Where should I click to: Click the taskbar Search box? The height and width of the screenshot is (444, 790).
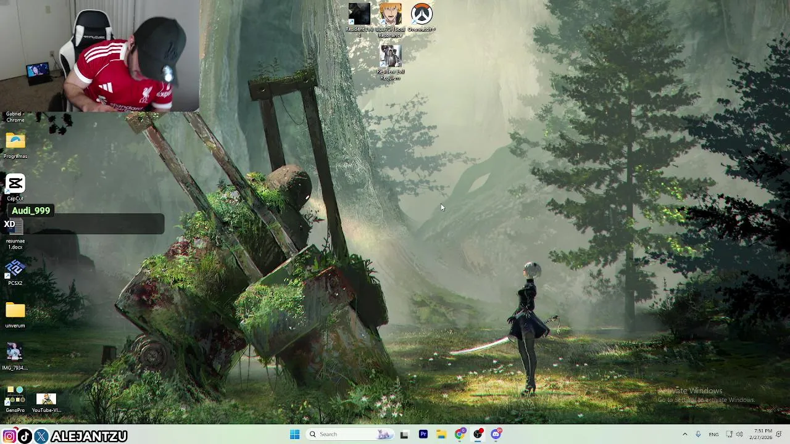[350, 434]
